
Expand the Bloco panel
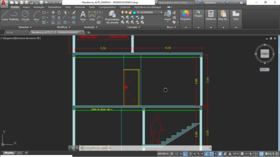tap(171, 27)
